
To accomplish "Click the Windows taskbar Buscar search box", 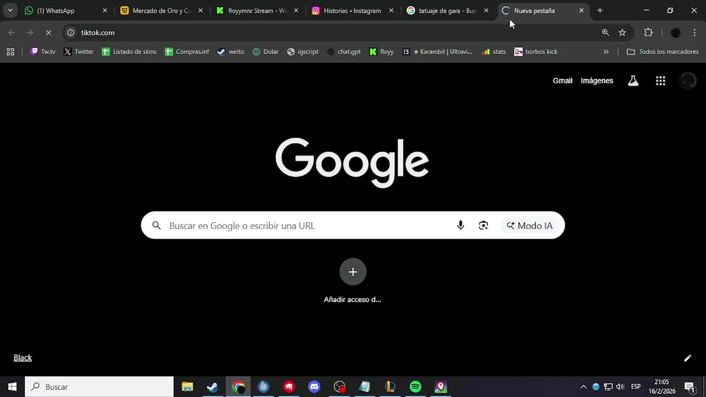I will pos(99,387).
